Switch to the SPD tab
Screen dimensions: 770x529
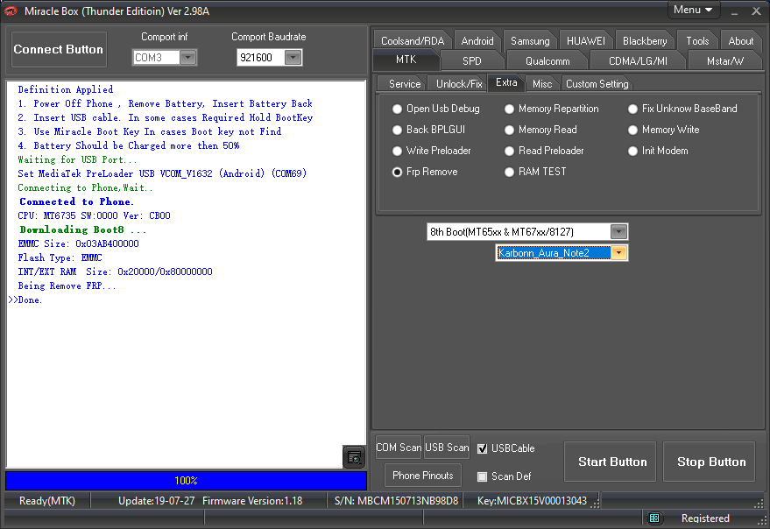[x=471, y=61]
